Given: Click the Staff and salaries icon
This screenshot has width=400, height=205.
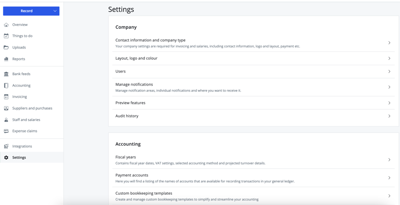Looking at the screenshot, I should pos(6,120).
